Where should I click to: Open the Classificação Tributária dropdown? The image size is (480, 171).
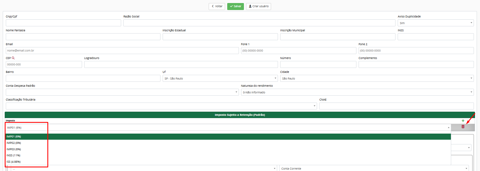pyautogui.click(x=161, y=106)
